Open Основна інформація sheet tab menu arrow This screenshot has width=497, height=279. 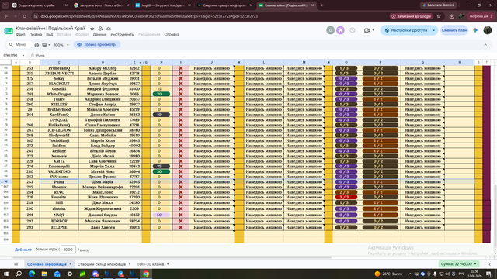point(71,264)
